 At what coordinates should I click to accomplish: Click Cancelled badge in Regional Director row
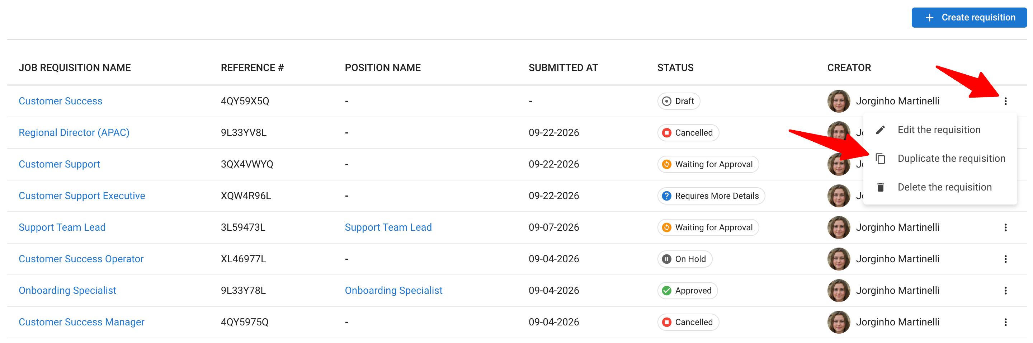pyautogui.click(x=688, y=133)
